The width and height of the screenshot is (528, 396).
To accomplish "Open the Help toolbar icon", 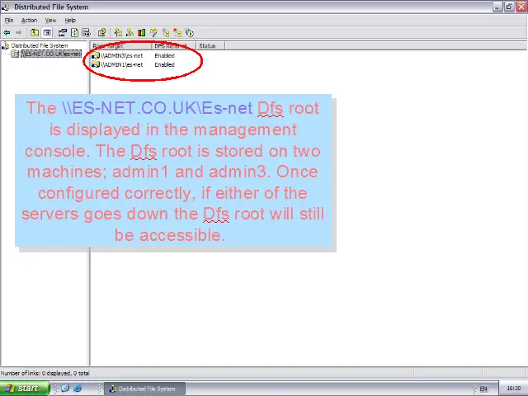I will (x=101, y=33).
